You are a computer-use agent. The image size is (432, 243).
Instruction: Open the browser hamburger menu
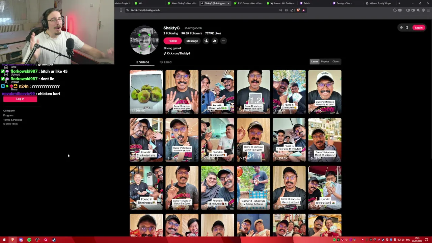[x=428, y=10]
